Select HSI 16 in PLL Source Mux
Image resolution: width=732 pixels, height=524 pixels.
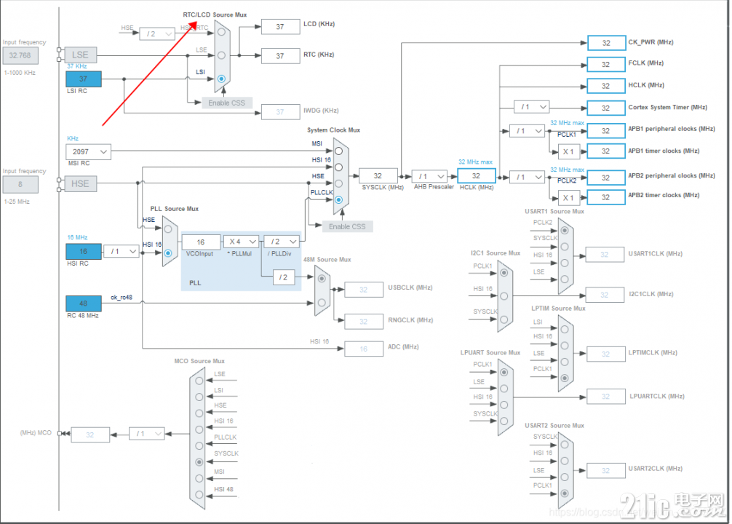[168, 253]
